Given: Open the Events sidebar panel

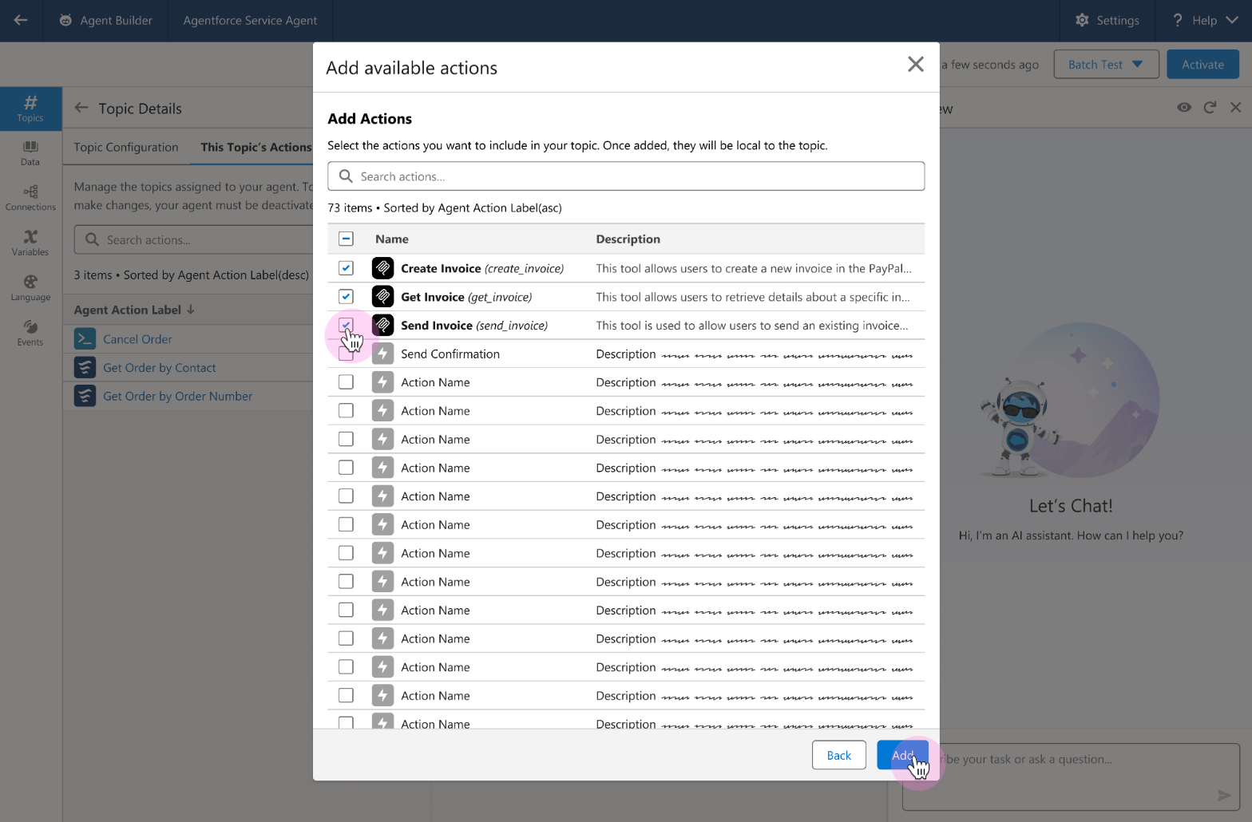Looking at the screenshot, I should click(x=30, y=333).
